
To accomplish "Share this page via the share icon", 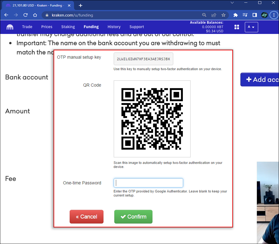I will (x=214, y=15).
